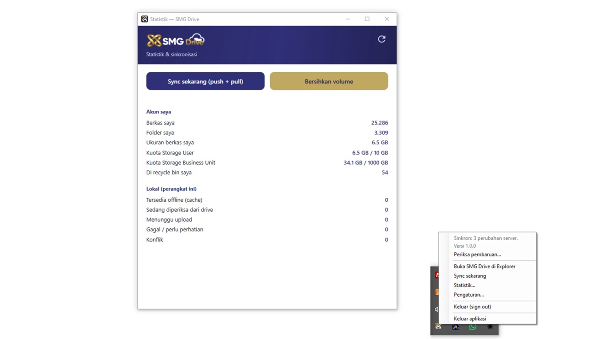The height and width of the screenshot is (339, 603).
Task: Open the SMG Drive tray icon
Action: [438, 327]
